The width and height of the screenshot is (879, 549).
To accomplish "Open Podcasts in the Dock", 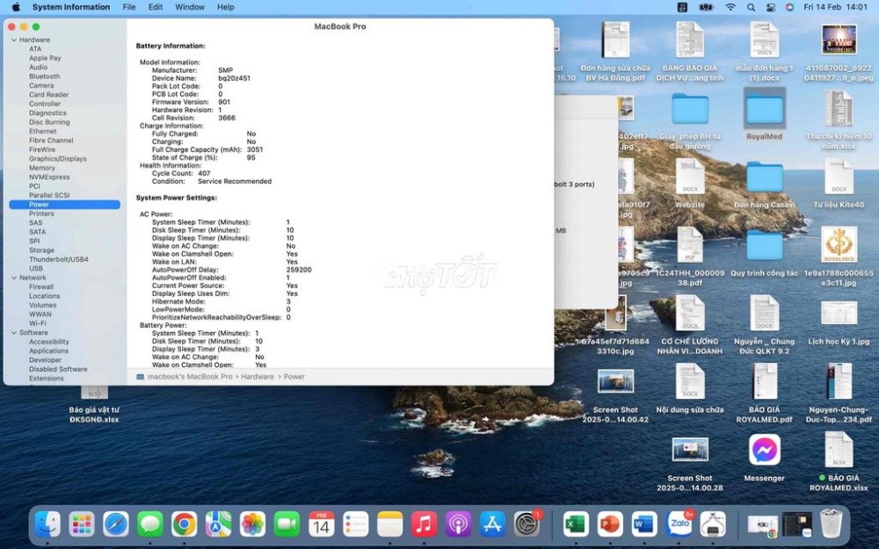I will (x=458, y=525).
